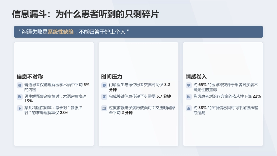Click the pills icon beside 焦虑患者对治疗方案
This screenshot has height=156, width=277.
click(x=189, y=97)
